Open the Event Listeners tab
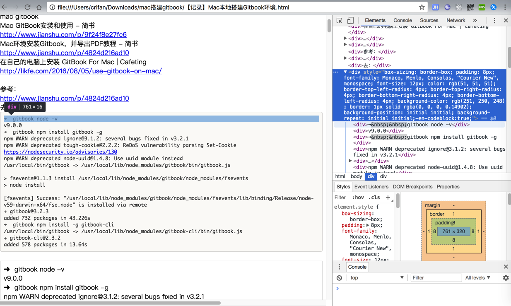Image resolution: width=511 pixels, height=306 pixels. point(371,187)
